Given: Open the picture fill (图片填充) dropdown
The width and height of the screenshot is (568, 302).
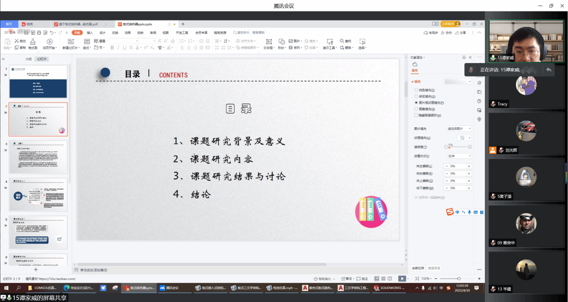Looking at the screenshot, I should [459, 128].
